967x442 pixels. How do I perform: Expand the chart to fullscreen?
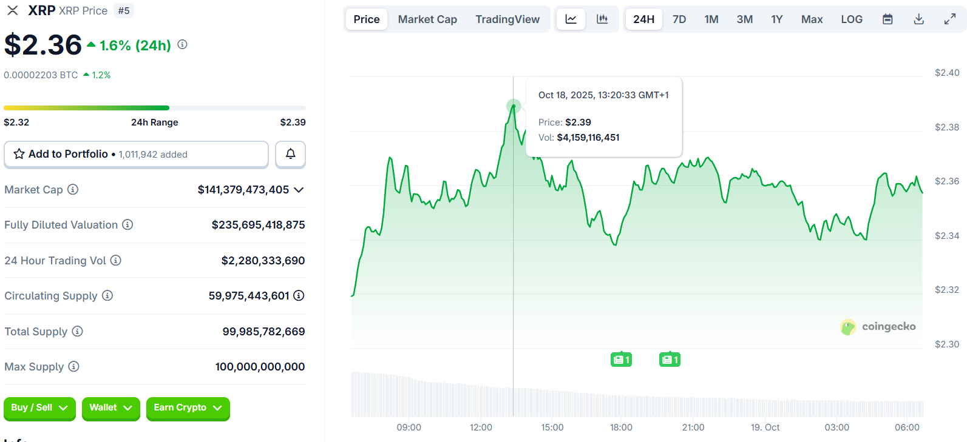950,19
